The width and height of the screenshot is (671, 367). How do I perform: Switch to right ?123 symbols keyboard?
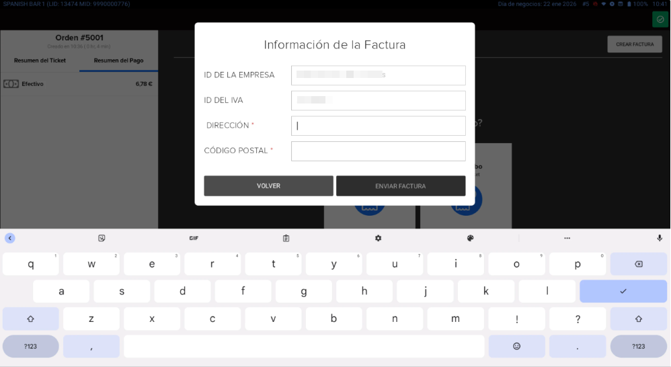[639, 346]
